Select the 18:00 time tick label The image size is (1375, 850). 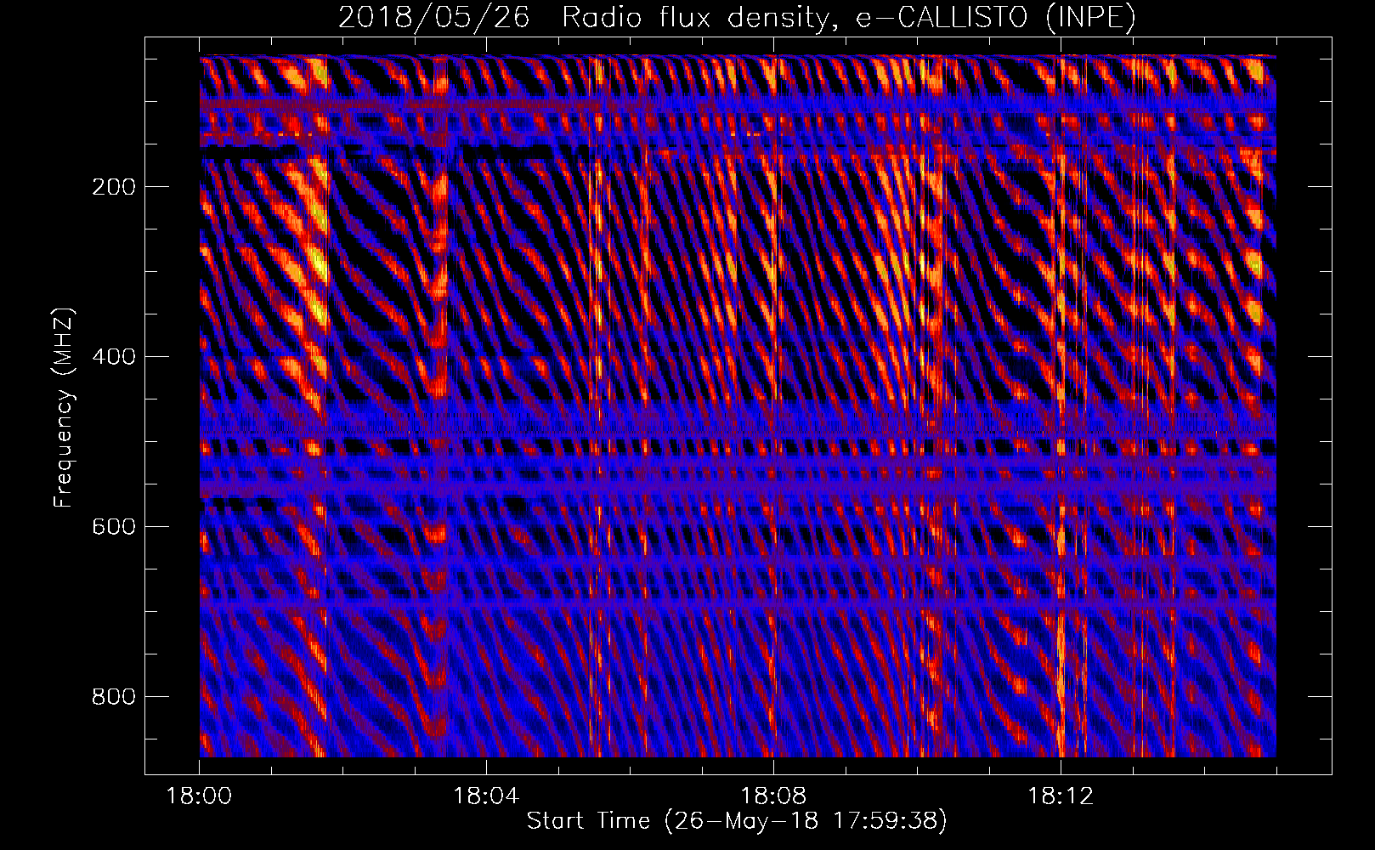tap(199, 796)
